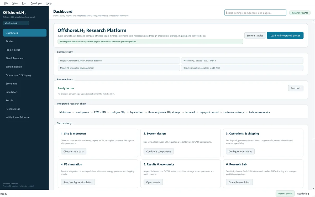Viewport: 315px width, 197px height.
Task: Open Simulation in the sidebar
Action: click(x=25, y=92)
